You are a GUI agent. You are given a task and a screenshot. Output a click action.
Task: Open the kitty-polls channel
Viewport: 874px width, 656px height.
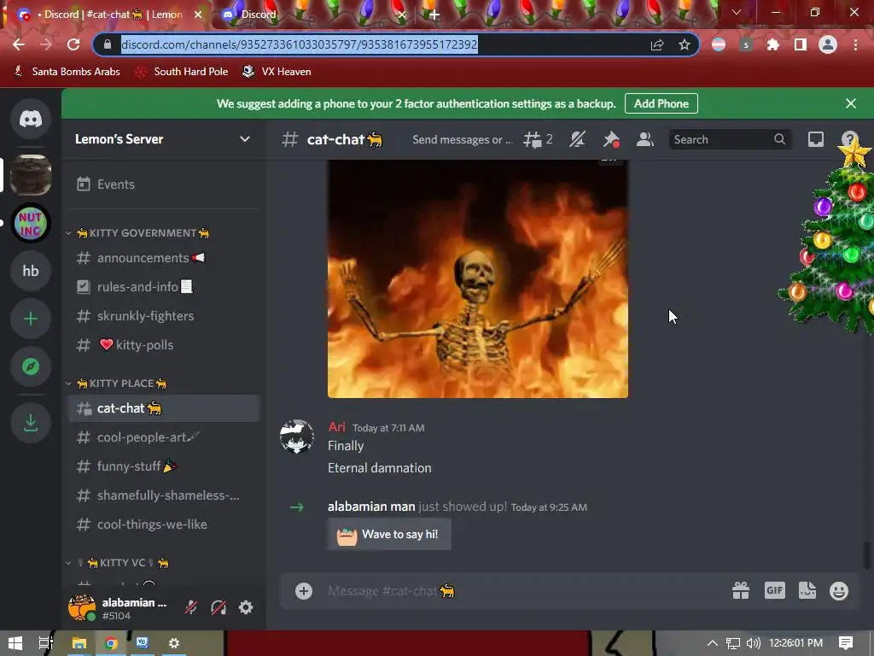[163, 345]
